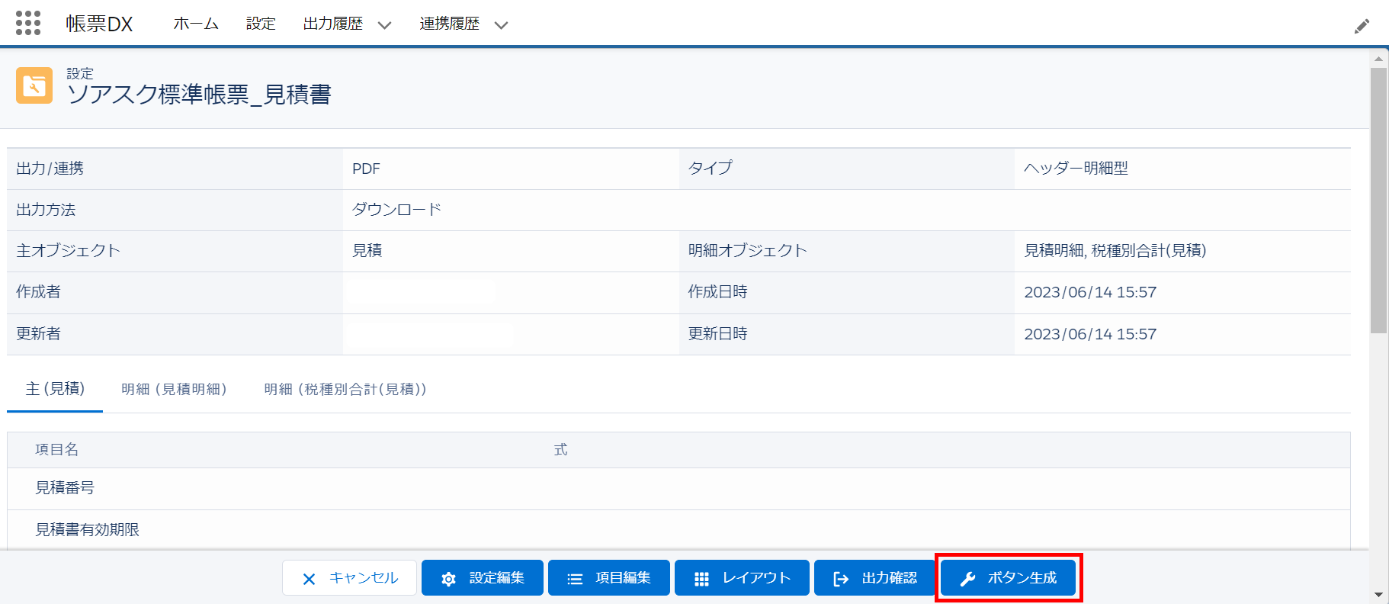Select the 主 (見積) tab
Image resolution: width=1389 pixels, height=604 pixels.
[55, 389]
